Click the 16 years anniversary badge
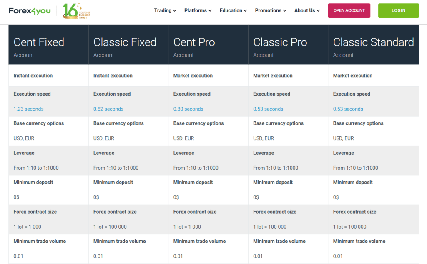Screen dimensions: 427x264 [77, 11]
